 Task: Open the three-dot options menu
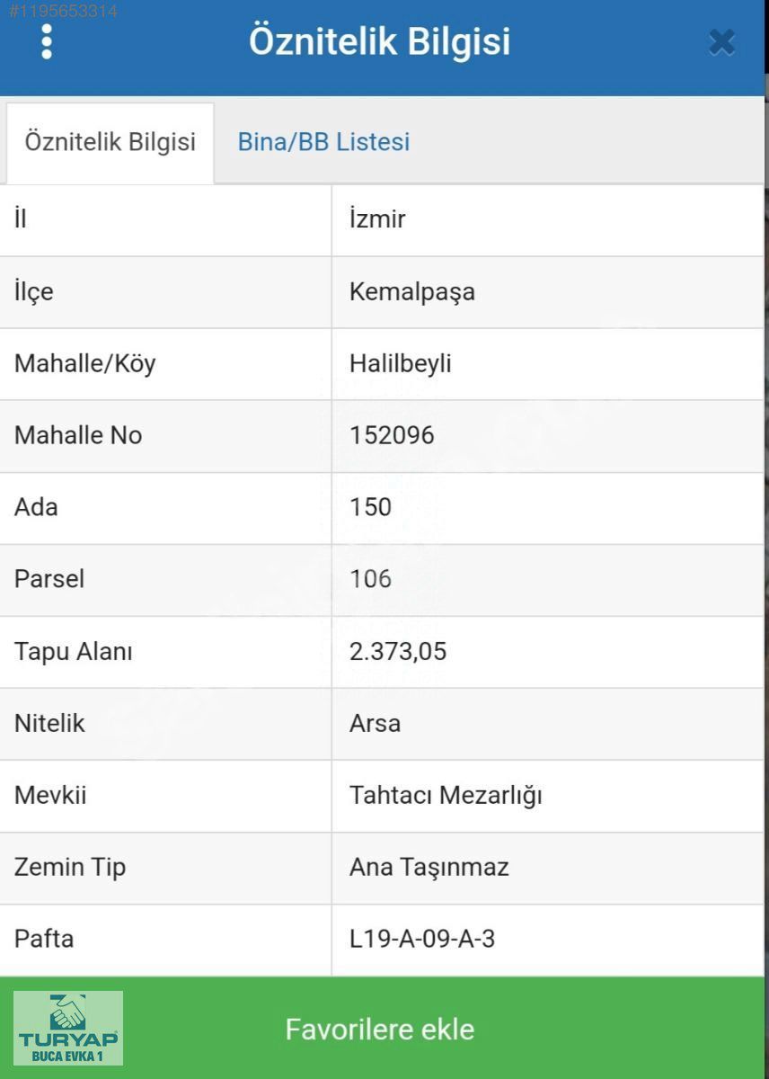point(47,41)
